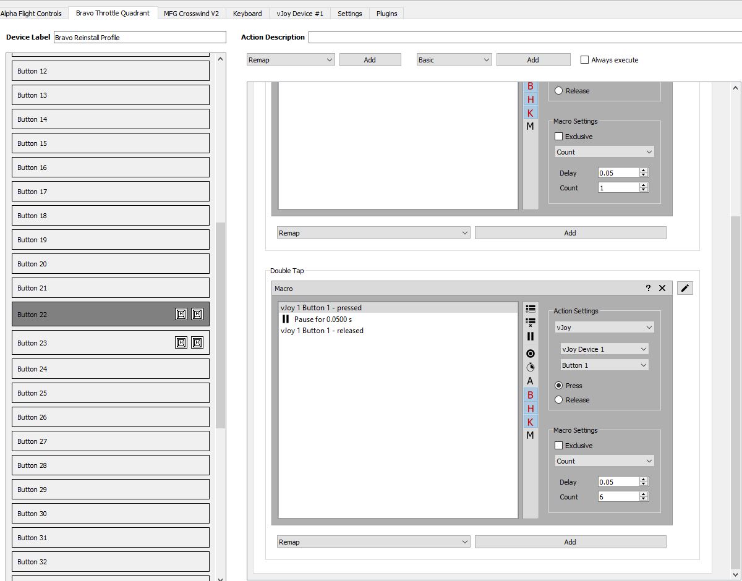Click the 'M' mouse icon in Double Tap macro

coord(530,435)
